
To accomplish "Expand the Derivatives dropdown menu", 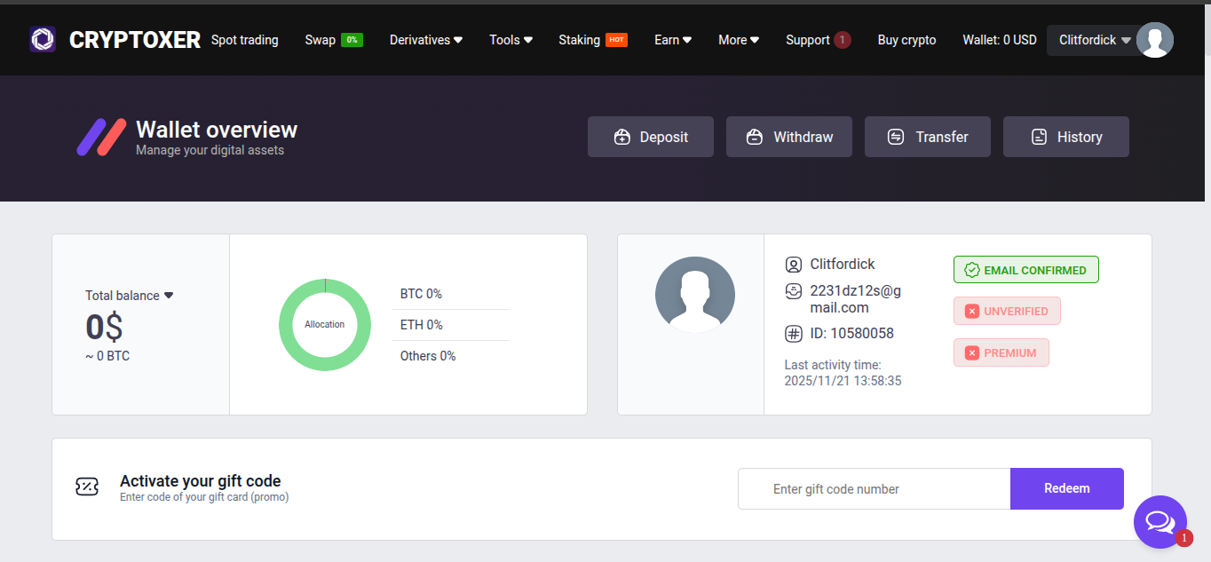I will [x=426, y=40].
